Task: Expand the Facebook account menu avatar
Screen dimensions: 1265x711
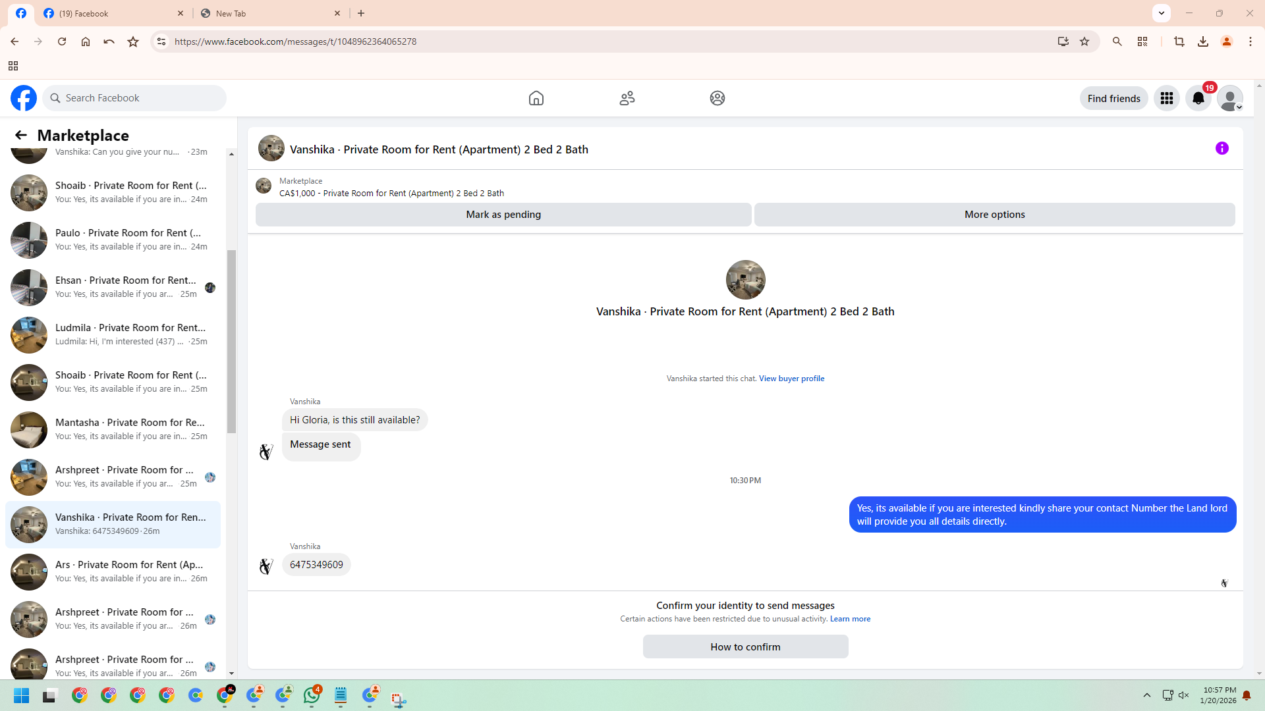Action: (1230, 98)
